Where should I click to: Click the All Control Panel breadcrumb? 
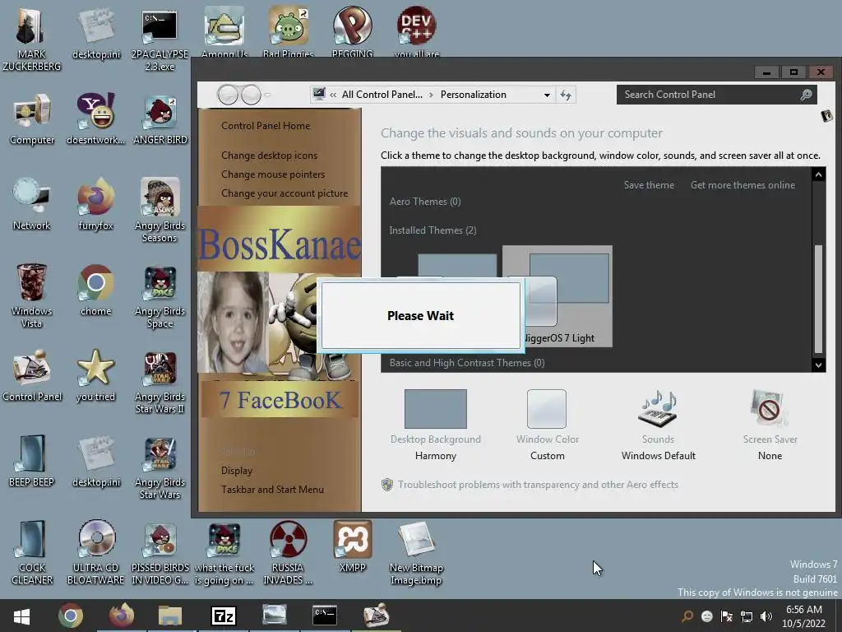click(382, 95)
